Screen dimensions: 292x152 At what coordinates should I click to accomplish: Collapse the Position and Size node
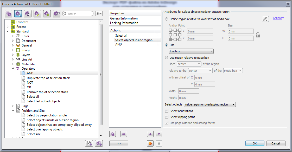click(13, 111)
